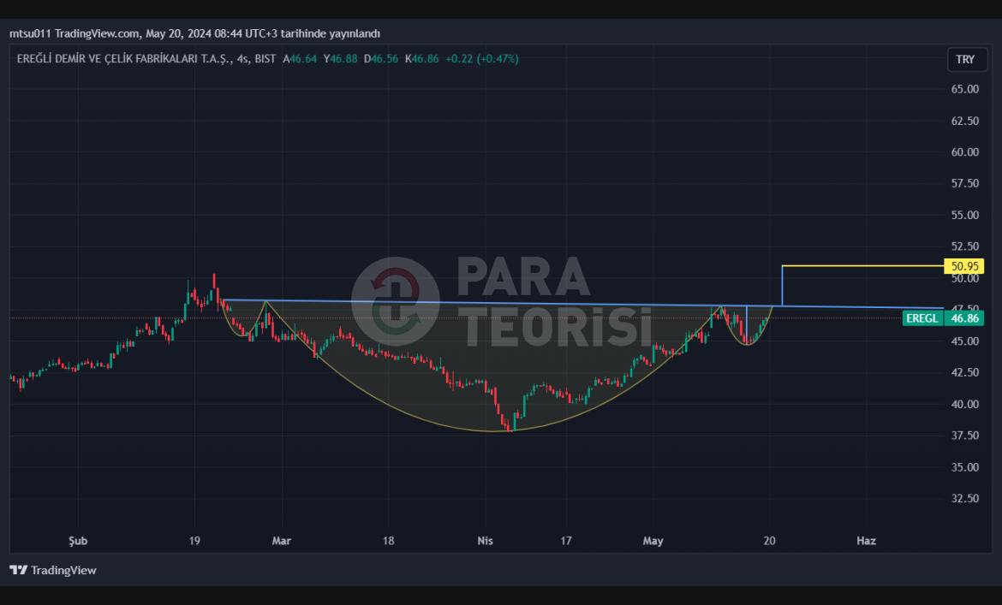
Task: Click the May date axis label
Action: pos(653,541)
